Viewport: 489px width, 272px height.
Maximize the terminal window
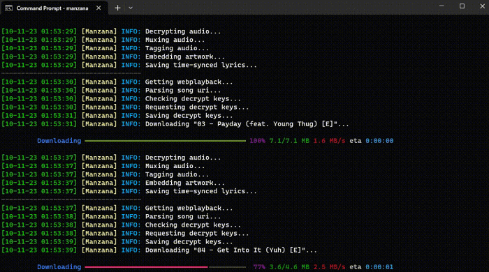click(462, 6)
